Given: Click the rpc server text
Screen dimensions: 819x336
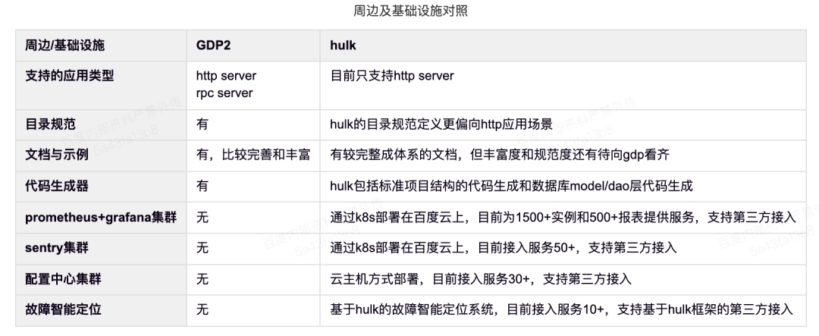Looking at the screenshot, I should [x=224, y=93].
